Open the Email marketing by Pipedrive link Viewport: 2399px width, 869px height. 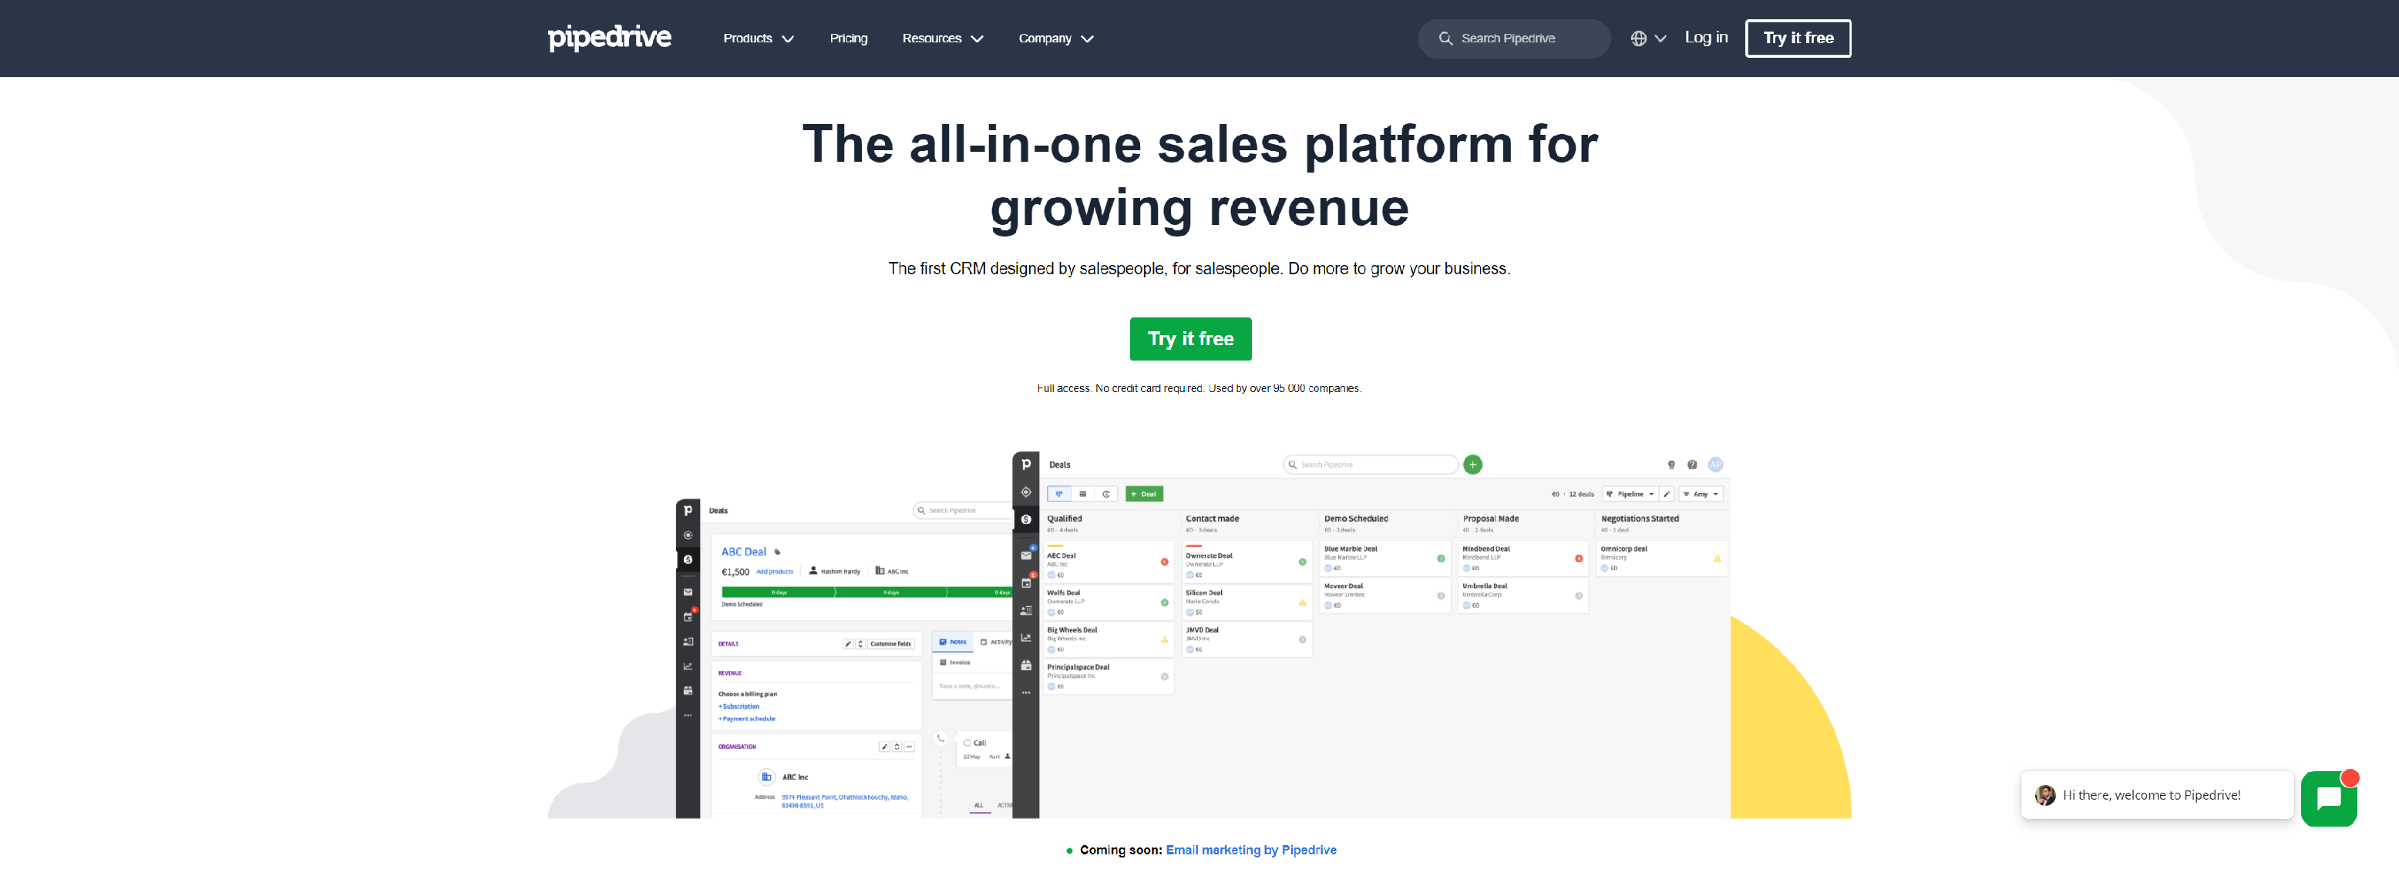1250,850
